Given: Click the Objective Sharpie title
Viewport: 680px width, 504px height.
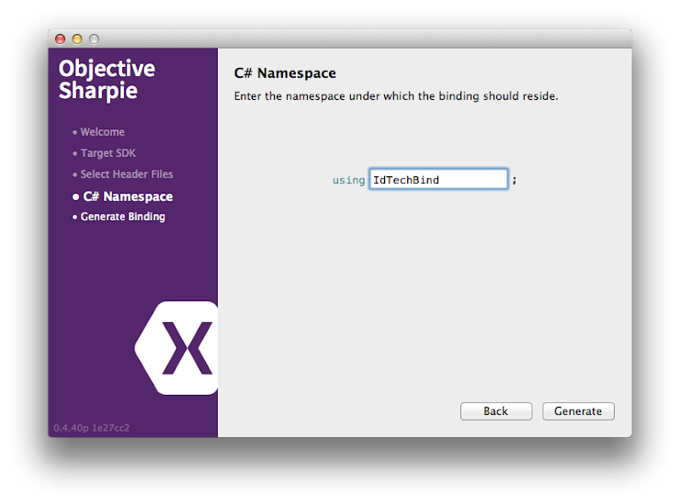Looking at the screenshot, I should click(107, 80).
